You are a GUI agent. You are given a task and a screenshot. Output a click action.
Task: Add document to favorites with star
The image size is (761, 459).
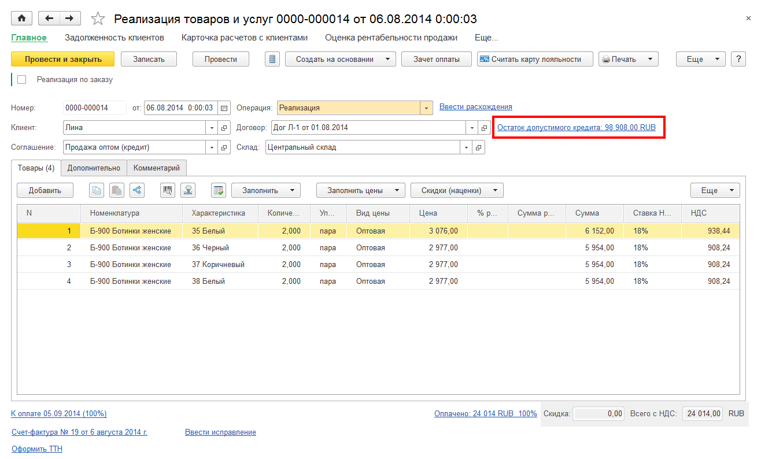(x=98, y=19)
